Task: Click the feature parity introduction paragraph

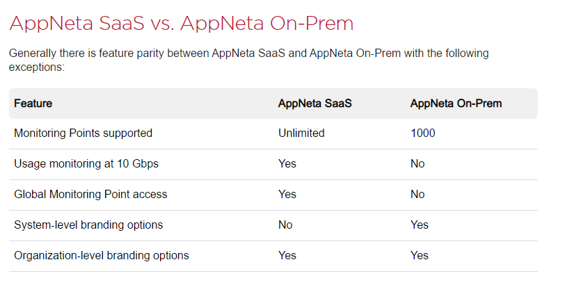Action: [x=248, y=60]
